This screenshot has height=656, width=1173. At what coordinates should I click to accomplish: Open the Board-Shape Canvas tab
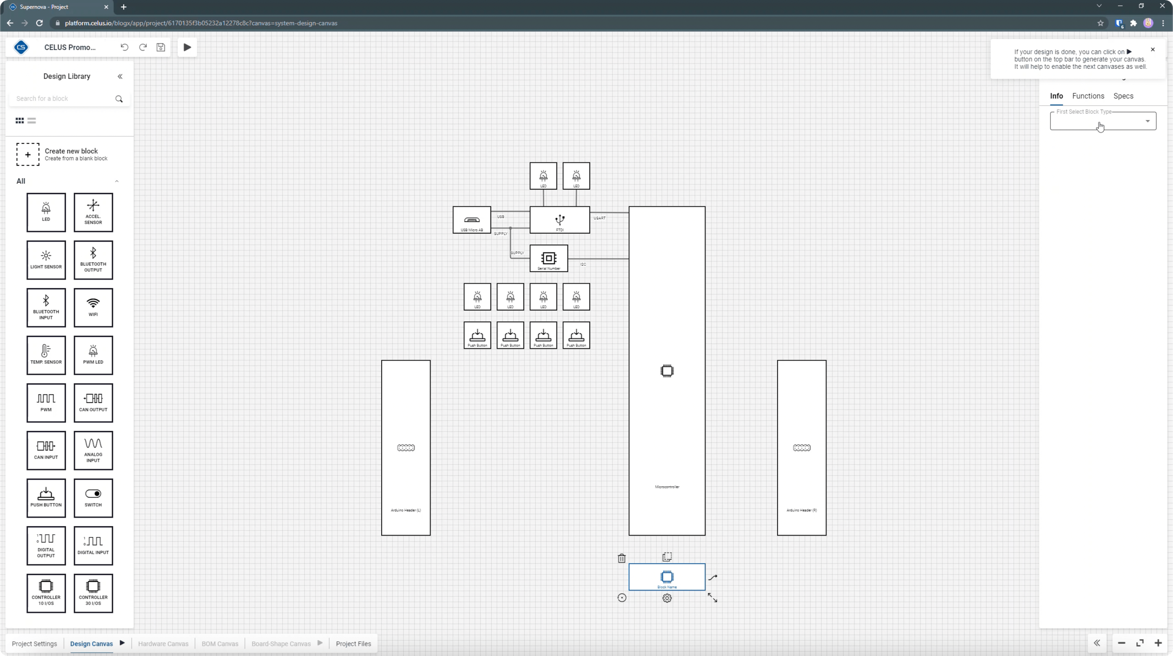point(281,644)
